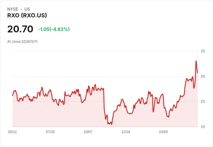Click the 15 price label on the y-axis
The image size is (213, 147).
[x=203, y=102]
